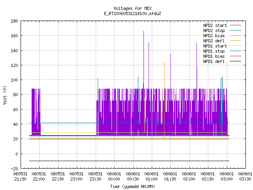Click the yellow NPD1 start legend line sample

point(235,46)
